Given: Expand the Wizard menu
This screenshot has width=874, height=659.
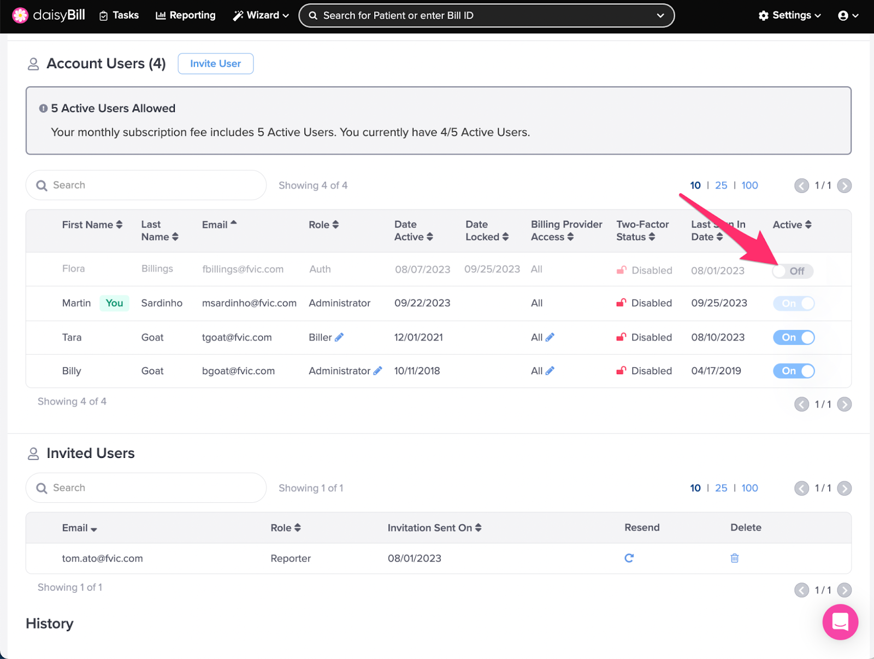Looking at the screenshot, I should (x=261, y=15).
